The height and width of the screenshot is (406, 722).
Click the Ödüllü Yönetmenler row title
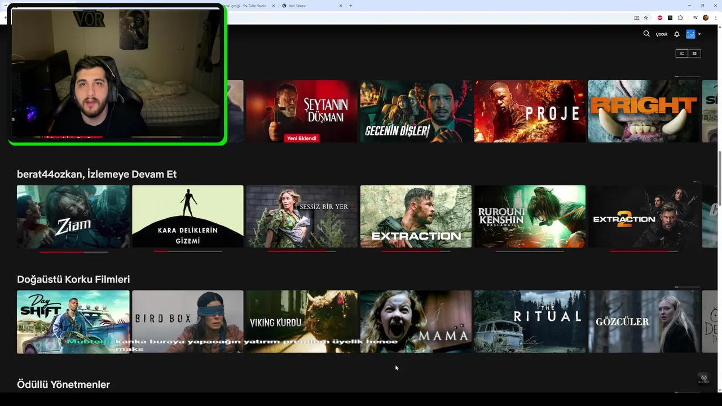pyautogui.click(x=63, y=385)
